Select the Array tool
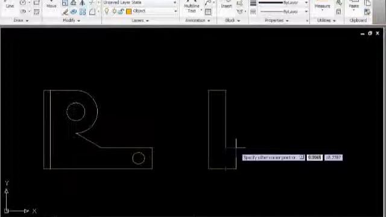Screen dimensions: 386x217 pyautogui.click(x=83, y=11)
